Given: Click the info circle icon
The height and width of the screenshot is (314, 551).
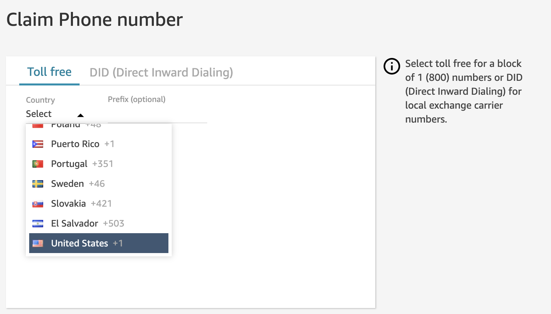Looking at the screenshot, I should click(x=392, y=66).
